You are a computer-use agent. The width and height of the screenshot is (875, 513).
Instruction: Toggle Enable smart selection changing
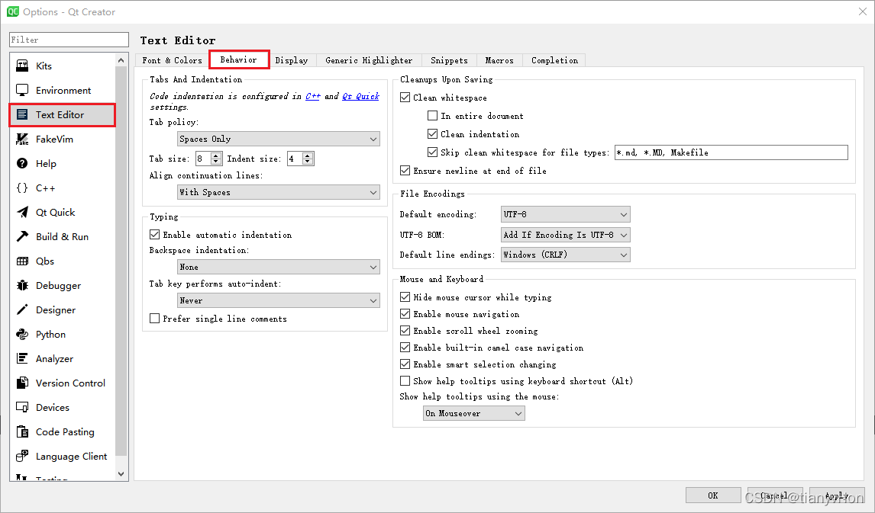(405, 364)
